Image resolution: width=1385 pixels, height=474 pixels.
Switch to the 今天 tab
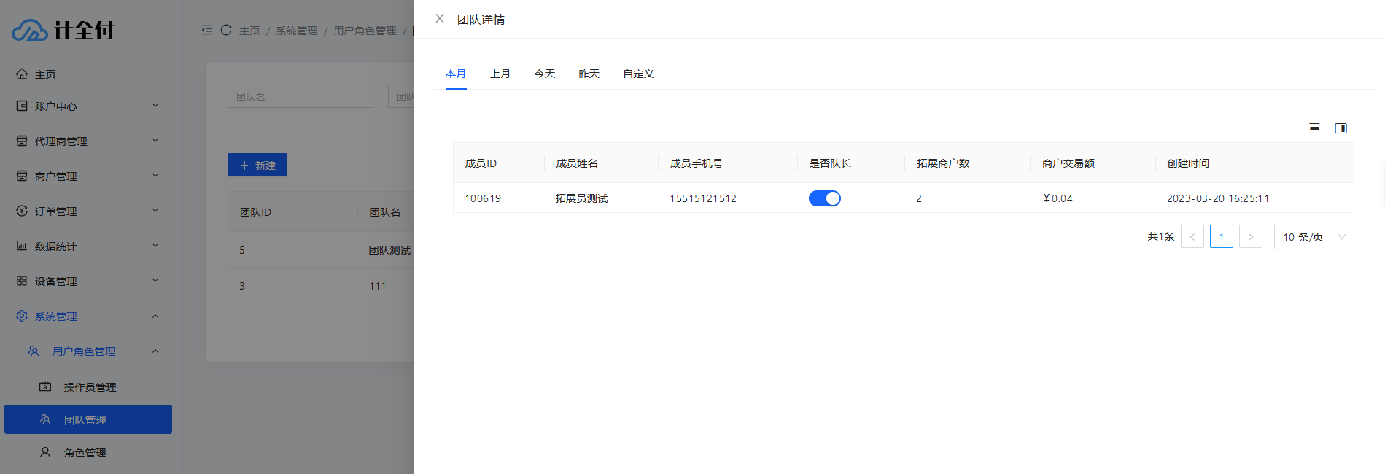(545, 74)
